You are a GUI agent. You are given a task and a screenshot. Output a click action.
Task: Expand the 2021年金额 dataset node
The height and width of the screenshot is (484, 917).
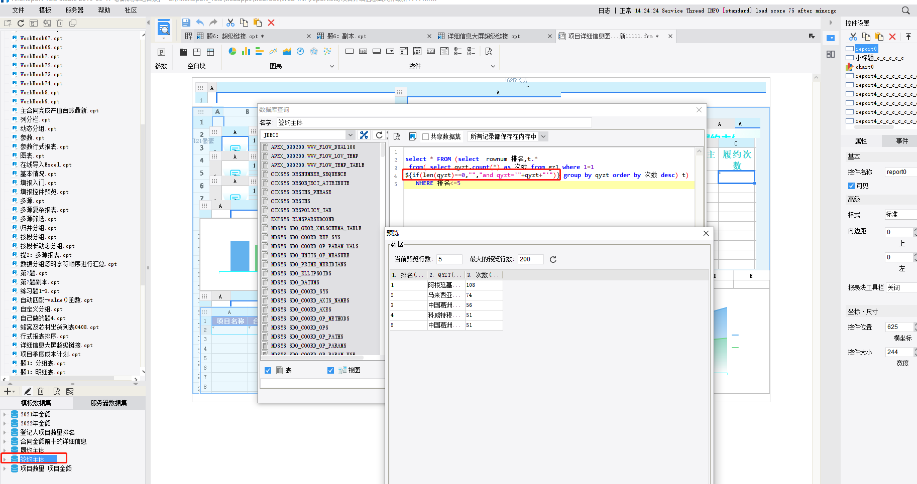coord(5,414)
